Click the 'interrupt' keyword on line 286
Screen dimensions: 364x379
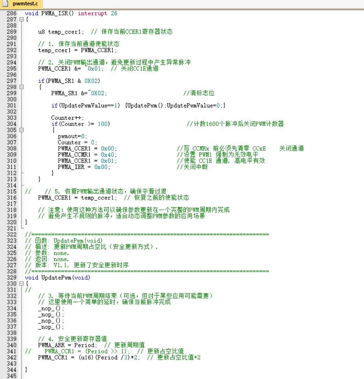[92, 13]
